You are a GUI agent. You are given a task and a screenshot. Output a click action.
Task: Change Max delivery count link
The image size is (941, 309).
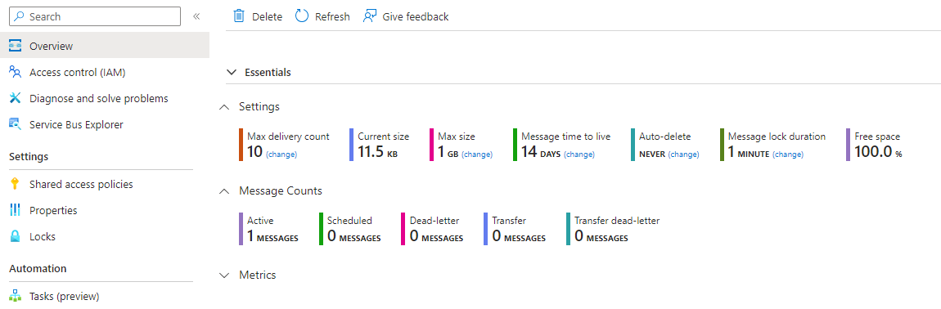(x=281, y=154)
